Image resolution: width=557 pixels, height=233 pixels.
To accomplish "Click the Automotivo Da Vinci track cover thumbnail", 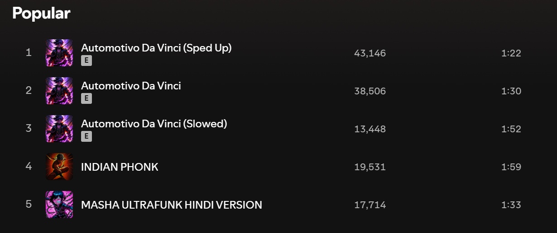I will pyautogui.click(x=59, y=91).
